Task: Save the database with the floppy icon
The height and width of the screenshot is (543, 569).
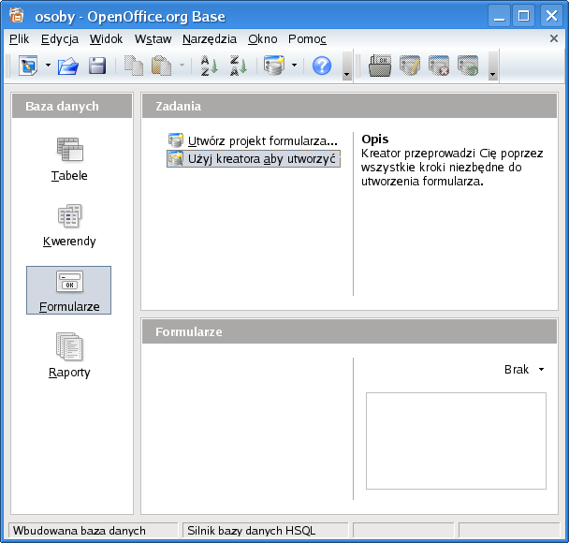Action: [x=97, y=66]
